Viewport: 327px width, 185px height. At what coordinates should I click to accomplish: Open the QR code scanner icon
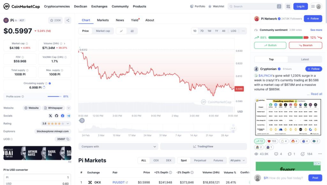(x=288, y=6)
